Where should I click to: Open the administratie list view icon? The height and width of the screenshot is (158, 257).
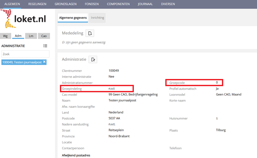point(45,46)
